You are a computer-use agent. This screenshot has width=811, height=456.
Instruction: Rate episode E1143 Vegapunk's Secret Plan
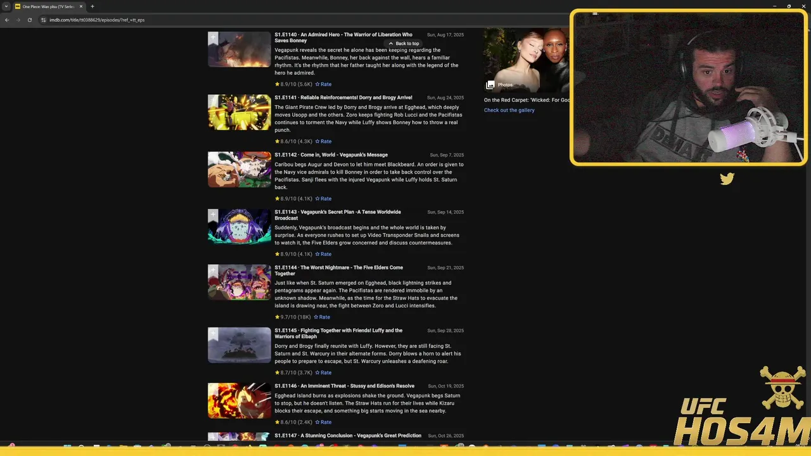pos(323,254)
